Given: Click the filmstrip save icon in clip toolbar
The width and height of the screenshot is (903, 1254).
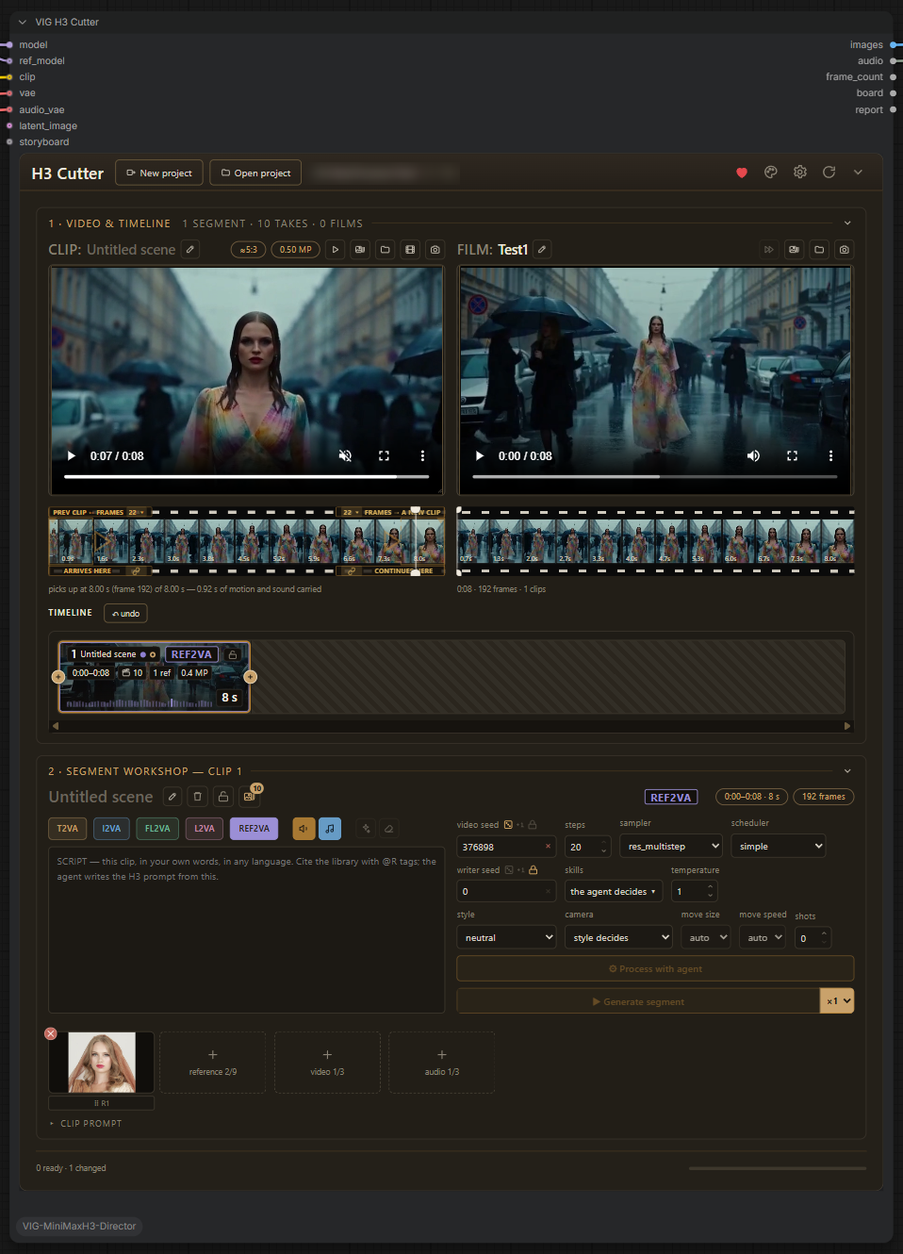Looking at the screenshot, I should point(410,250).
